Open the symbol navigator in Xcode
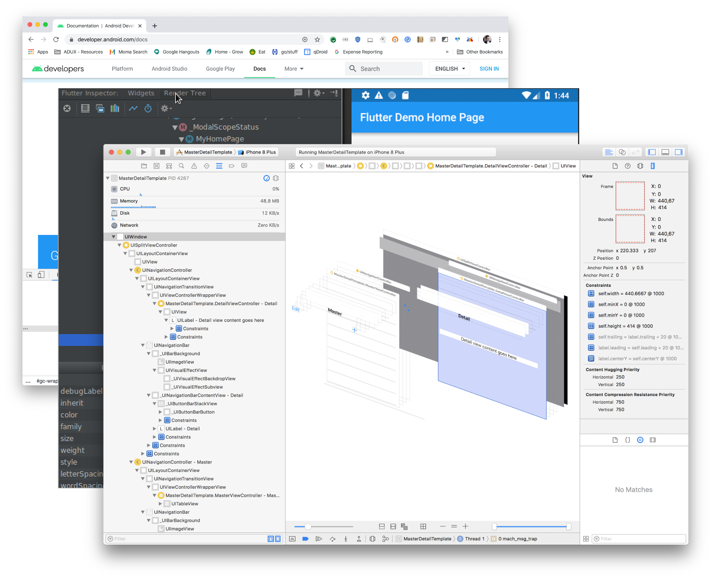This screenshot has height=579, width=712. [x=169, y=166]
